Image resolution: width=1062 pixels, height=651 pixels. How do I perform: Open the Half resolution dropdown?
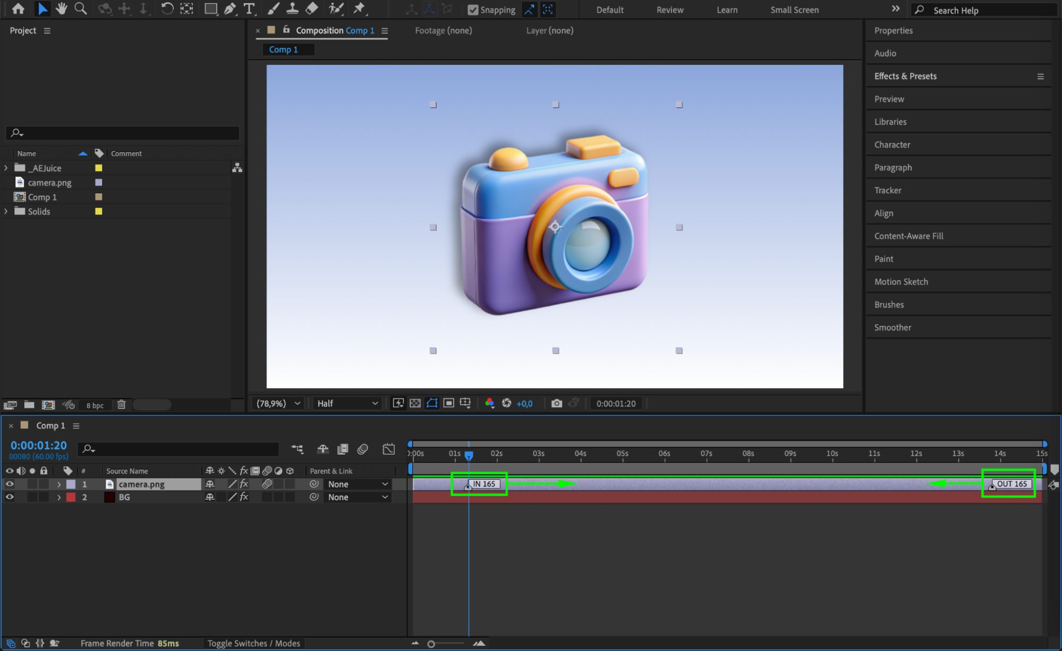tap(347, 404)
